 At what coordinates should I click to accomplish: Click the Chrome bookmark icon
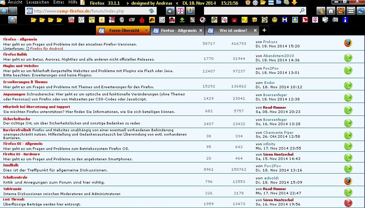[214, 19]
